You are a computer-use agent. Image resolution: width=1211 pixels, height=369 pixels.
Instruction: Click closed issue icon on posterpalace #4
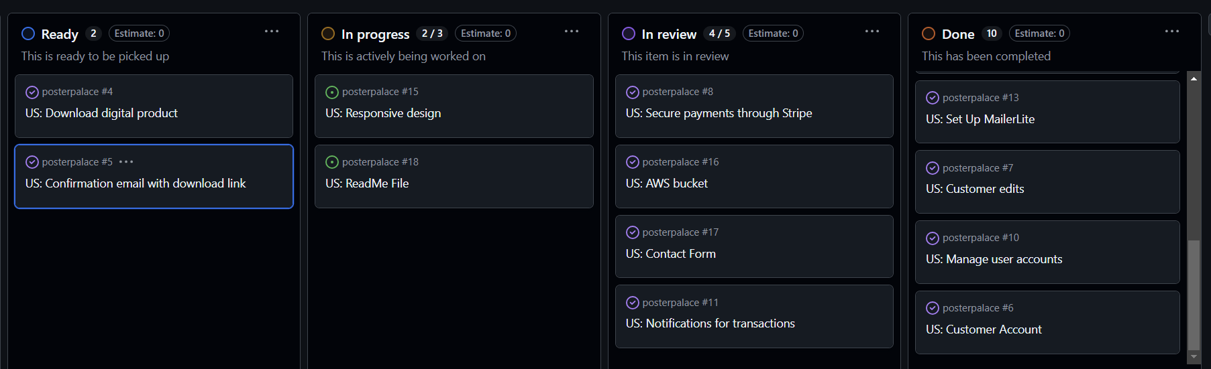[32, 92]
